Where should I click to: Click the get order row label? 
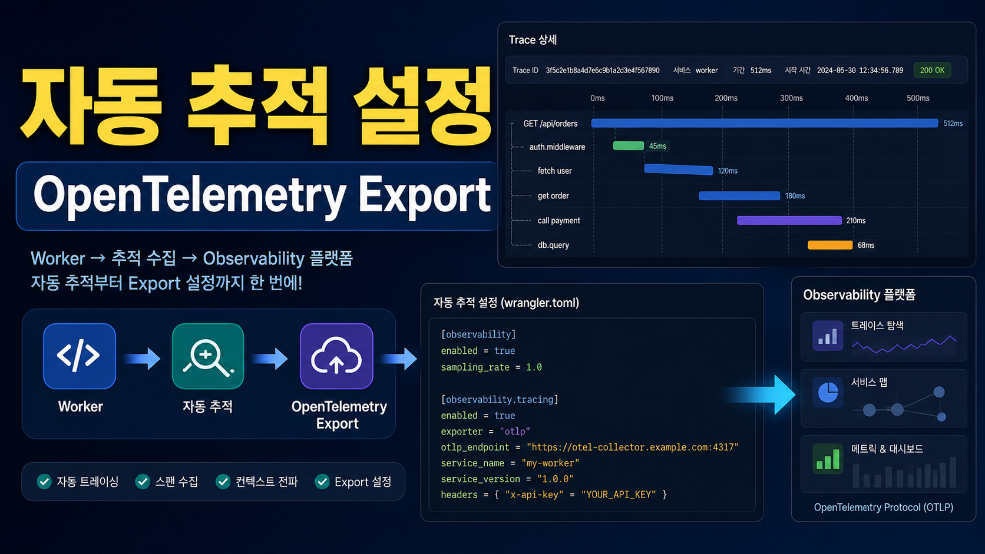pos(553,195)
